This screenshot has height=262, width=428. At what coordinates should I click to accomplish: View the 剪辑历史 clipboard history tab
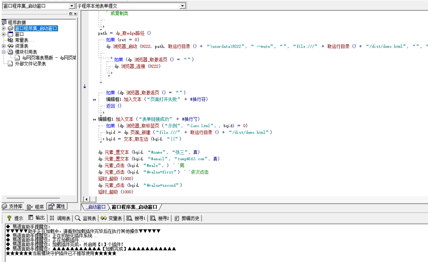pyautogui.click(x=187, y=218)
